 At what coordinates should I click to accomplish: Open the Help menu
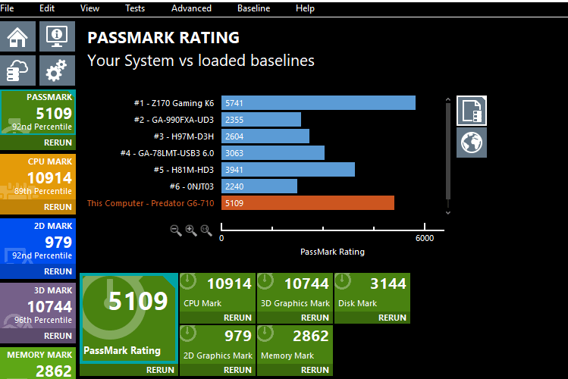pos(305,8)
